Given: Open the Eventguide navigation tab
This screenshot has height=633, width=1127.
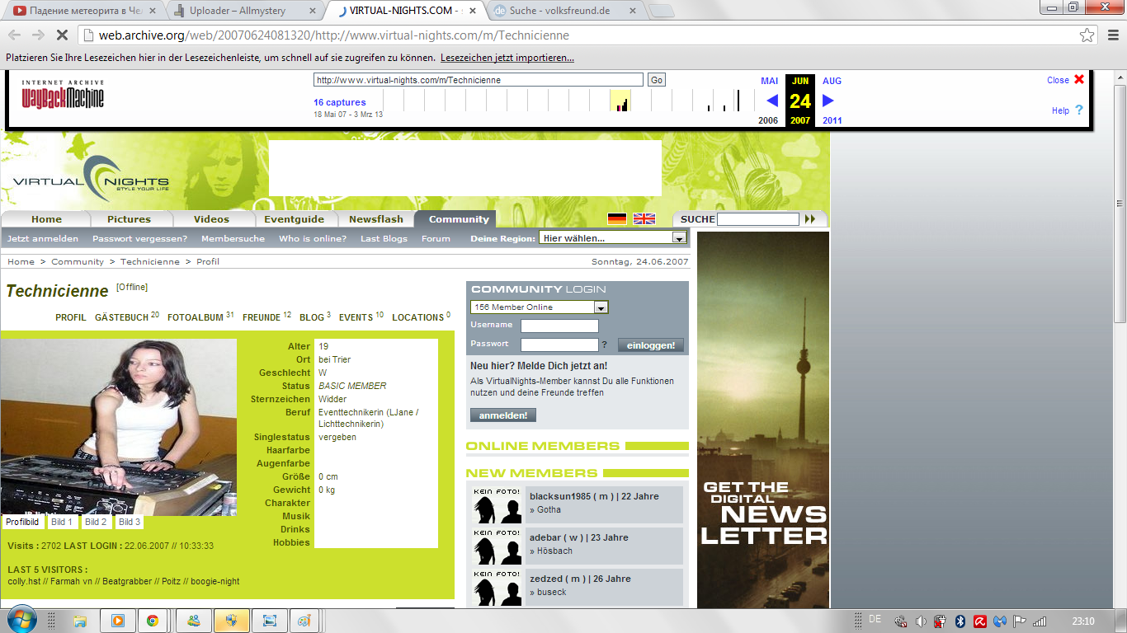Looking at the screenshot, I should (x=294, y=219).
